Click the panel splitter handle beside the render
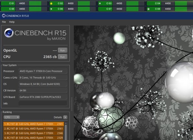 pos(72,104)
